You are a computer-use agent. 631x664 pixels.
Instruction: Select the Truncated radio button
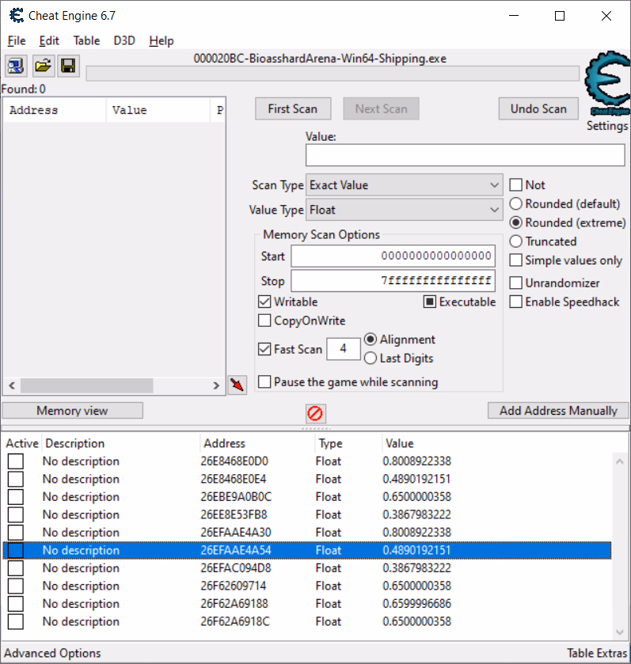tap(516, 241)
